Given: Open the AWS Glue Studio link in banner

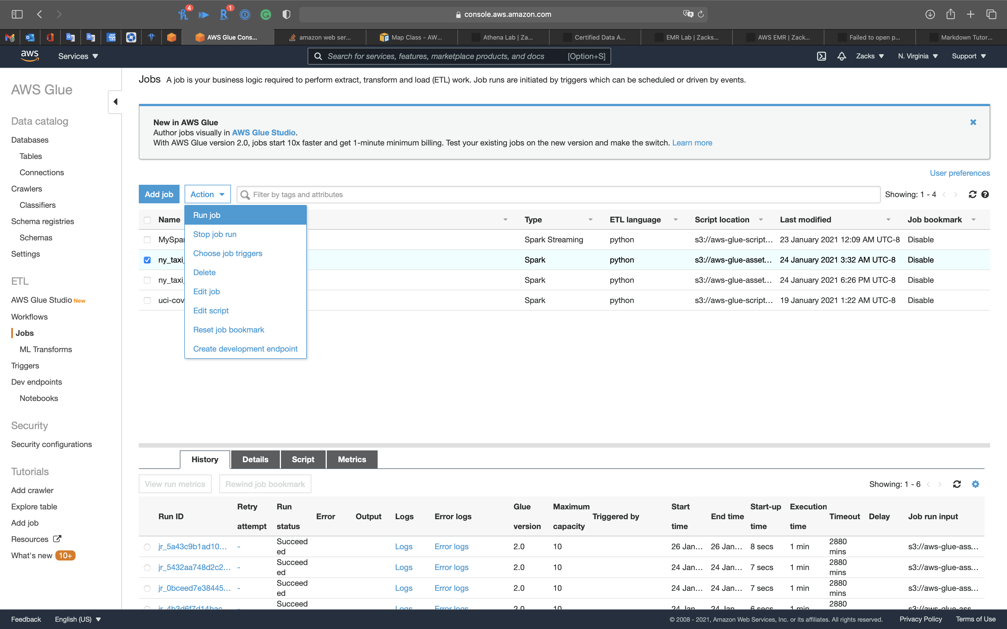Looking at the screenshot, I should click(263, 133).
